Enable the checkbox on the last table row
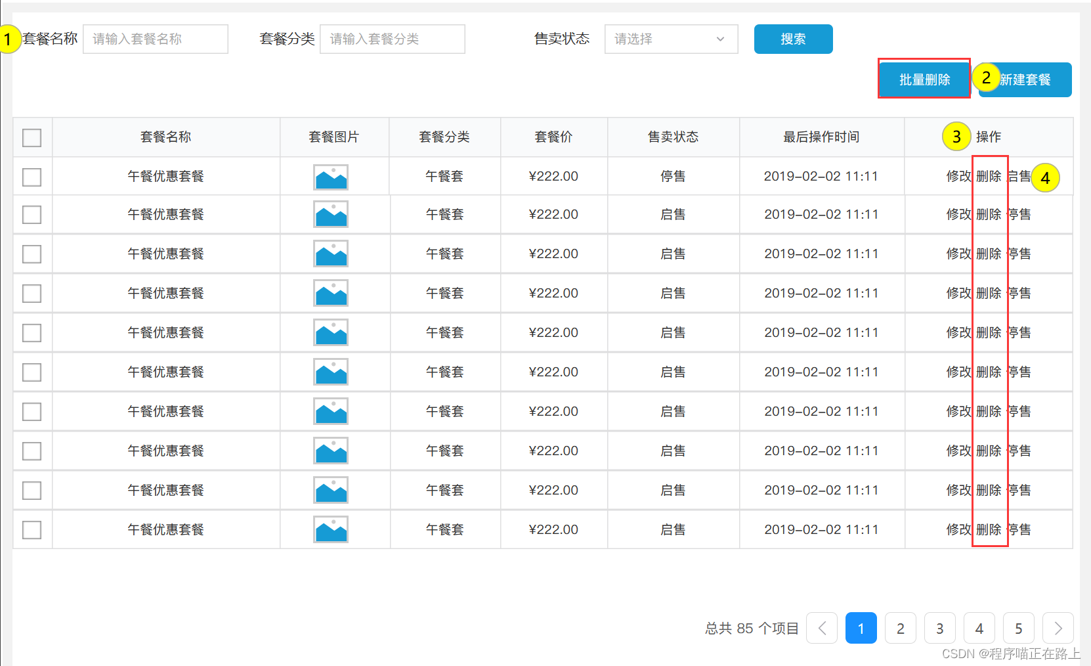The width and height of the screenshot is (1091, 666). point(32,529)
